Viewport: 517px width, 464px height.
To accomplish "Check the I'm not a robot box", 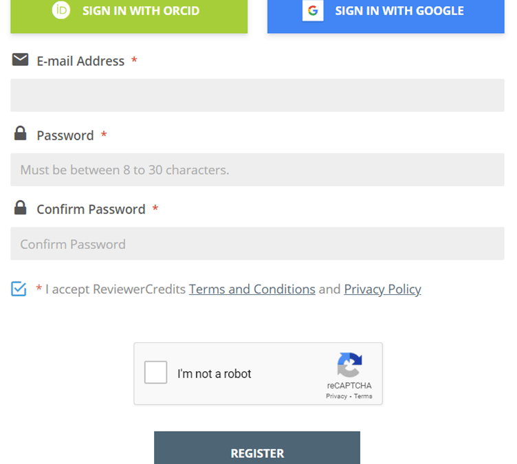I will [156, 373].
